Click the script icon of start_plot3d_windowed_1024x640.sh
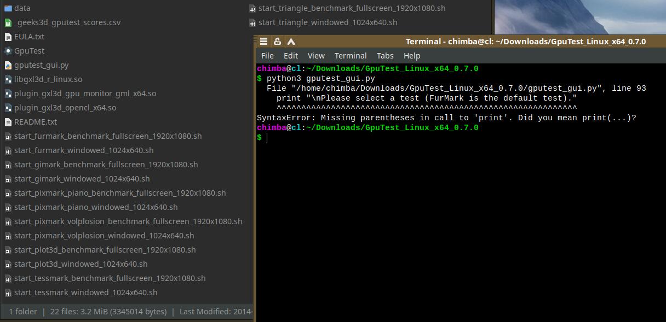Viewport: 666px width, 322px height. coord(8,264)
